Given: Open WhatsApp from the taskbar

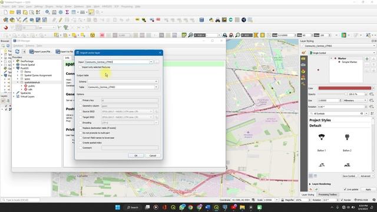Looking at the screenshot, I should point(182,207).
